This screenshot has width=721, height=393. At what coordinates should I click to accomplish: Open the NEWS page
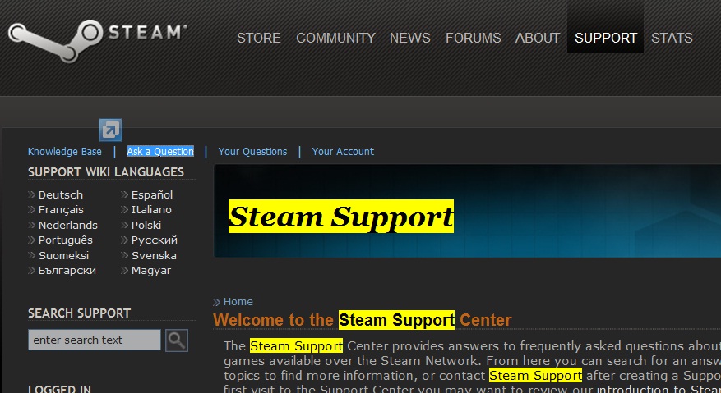click(409, 38)
